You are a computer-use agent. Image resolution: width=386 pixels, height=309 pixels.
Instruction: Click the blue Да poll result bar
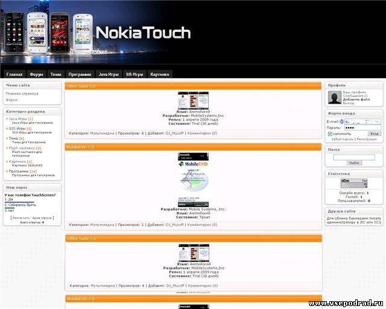coord(19,202)
